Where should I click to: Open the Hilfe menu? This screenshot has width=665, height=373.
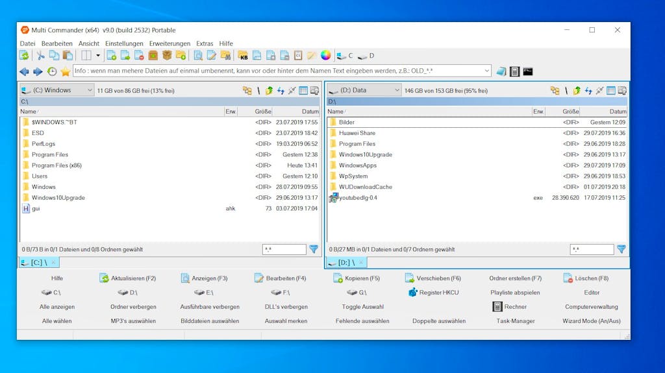(226, 43)
